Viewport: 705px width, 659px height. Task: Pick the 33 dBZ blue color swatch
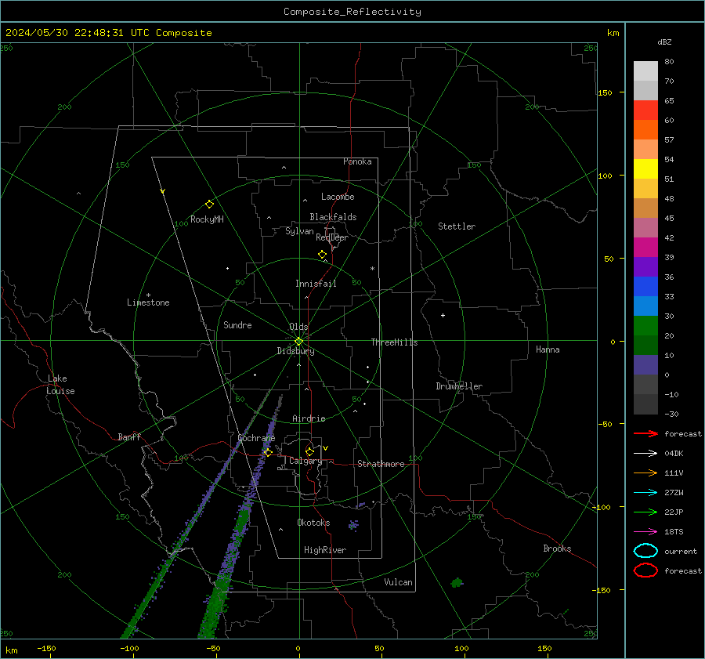(x=645, y=286)
